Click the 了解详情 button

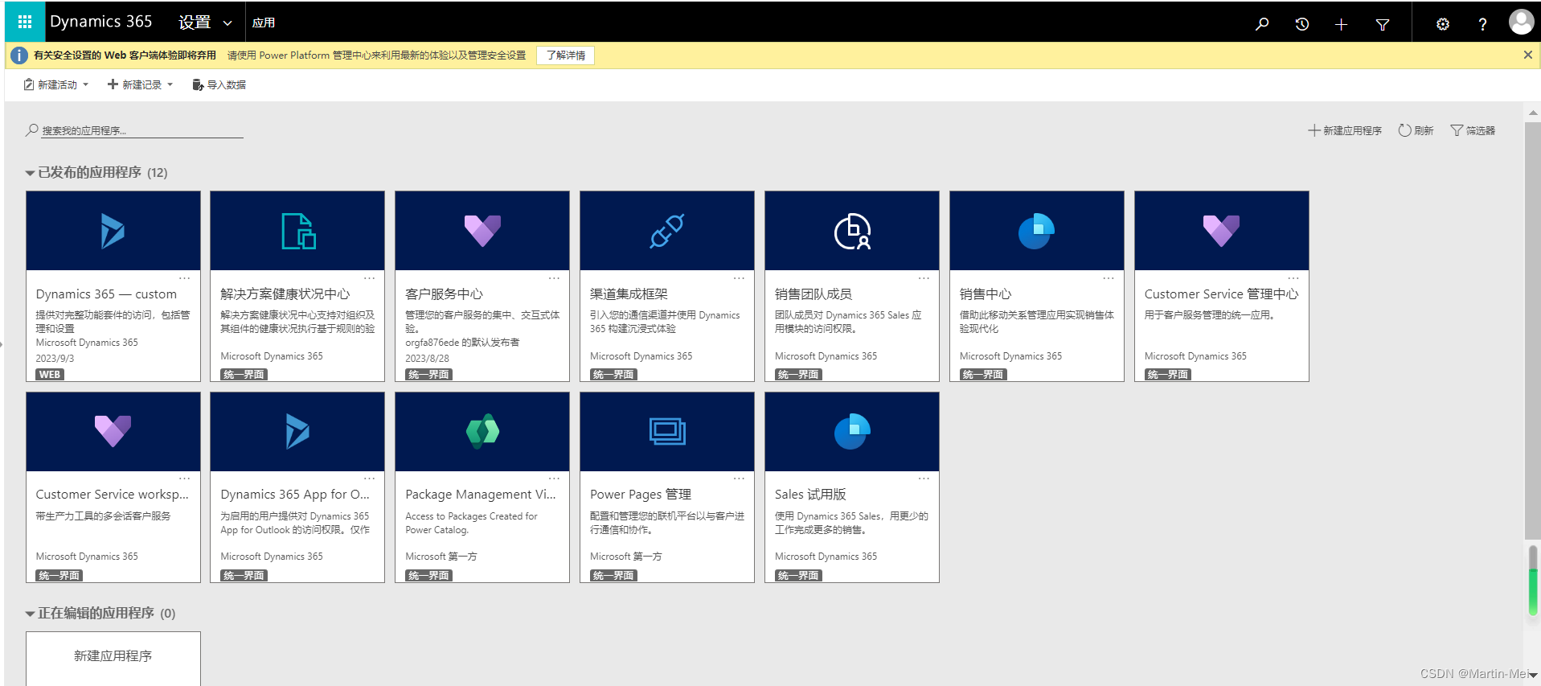[566, 55]
